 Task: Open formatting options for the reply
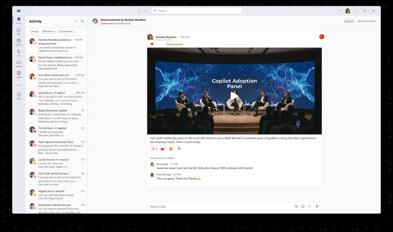(296, 206)
